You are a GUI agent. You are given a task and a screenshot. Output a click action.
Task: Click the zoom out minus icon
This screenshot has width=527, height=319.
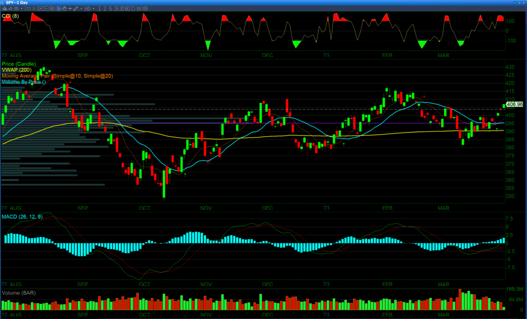pos(46,9)
